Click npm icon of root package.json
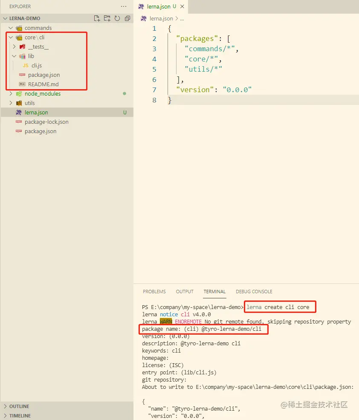359x420 pixels. pyautogui.click(x=19, y=131)
